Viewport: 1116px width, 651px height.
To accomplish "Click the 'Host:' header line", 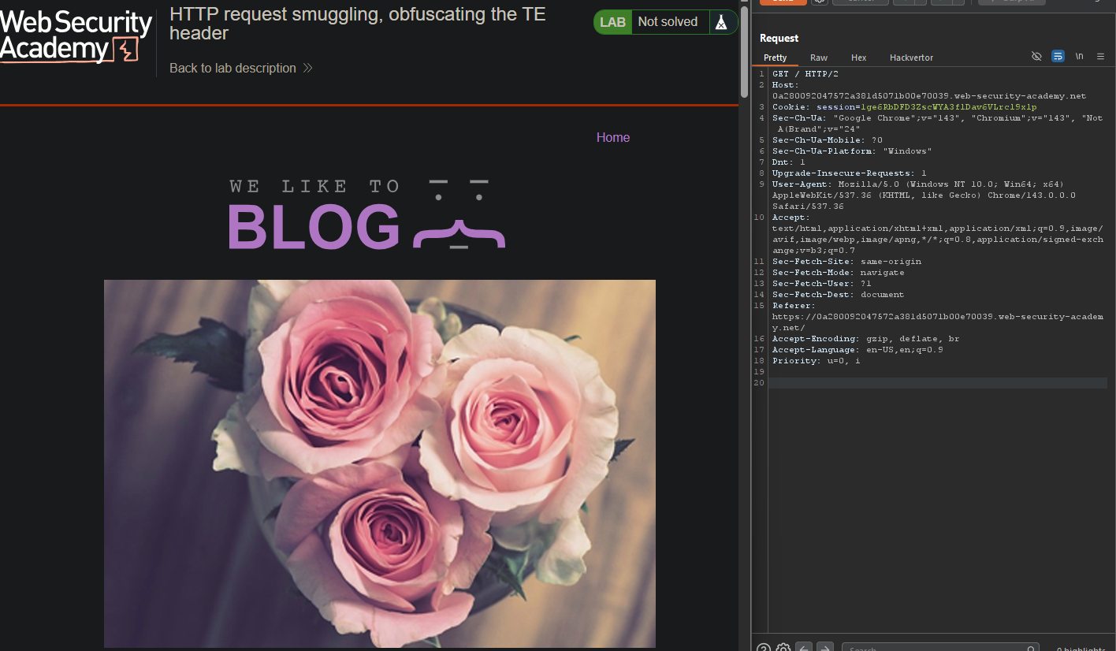I will coord(786,84).
